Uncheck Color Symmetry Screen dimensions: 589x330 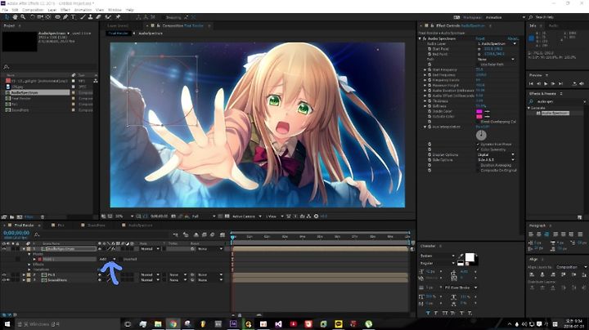479,149
